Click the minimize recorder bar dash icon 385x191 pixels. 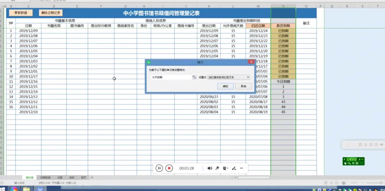point(241,168)
